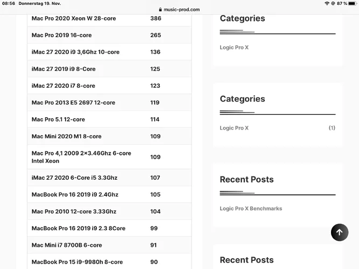Open the first Logic Pro X category link

(x=234, y=47)
